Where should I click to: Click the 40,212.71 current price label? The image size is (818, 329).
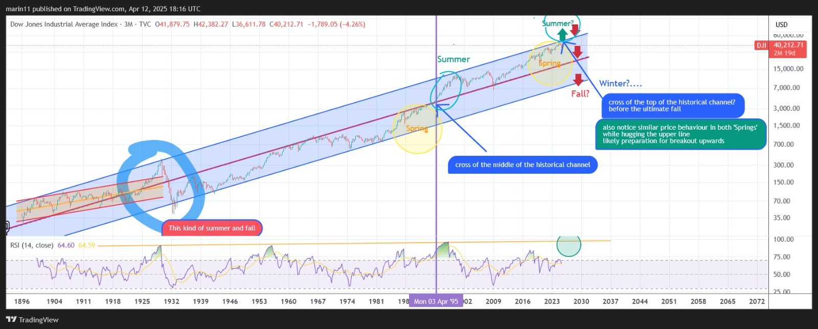[788, 45]
